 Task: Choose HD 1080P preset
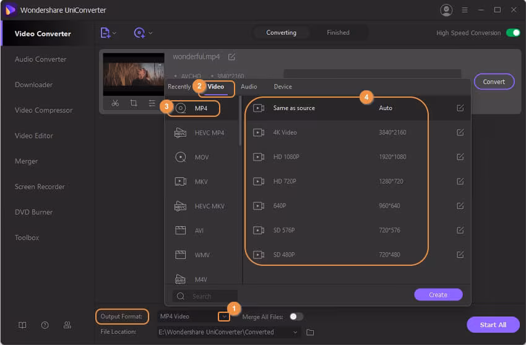click(x=356, y=157)
